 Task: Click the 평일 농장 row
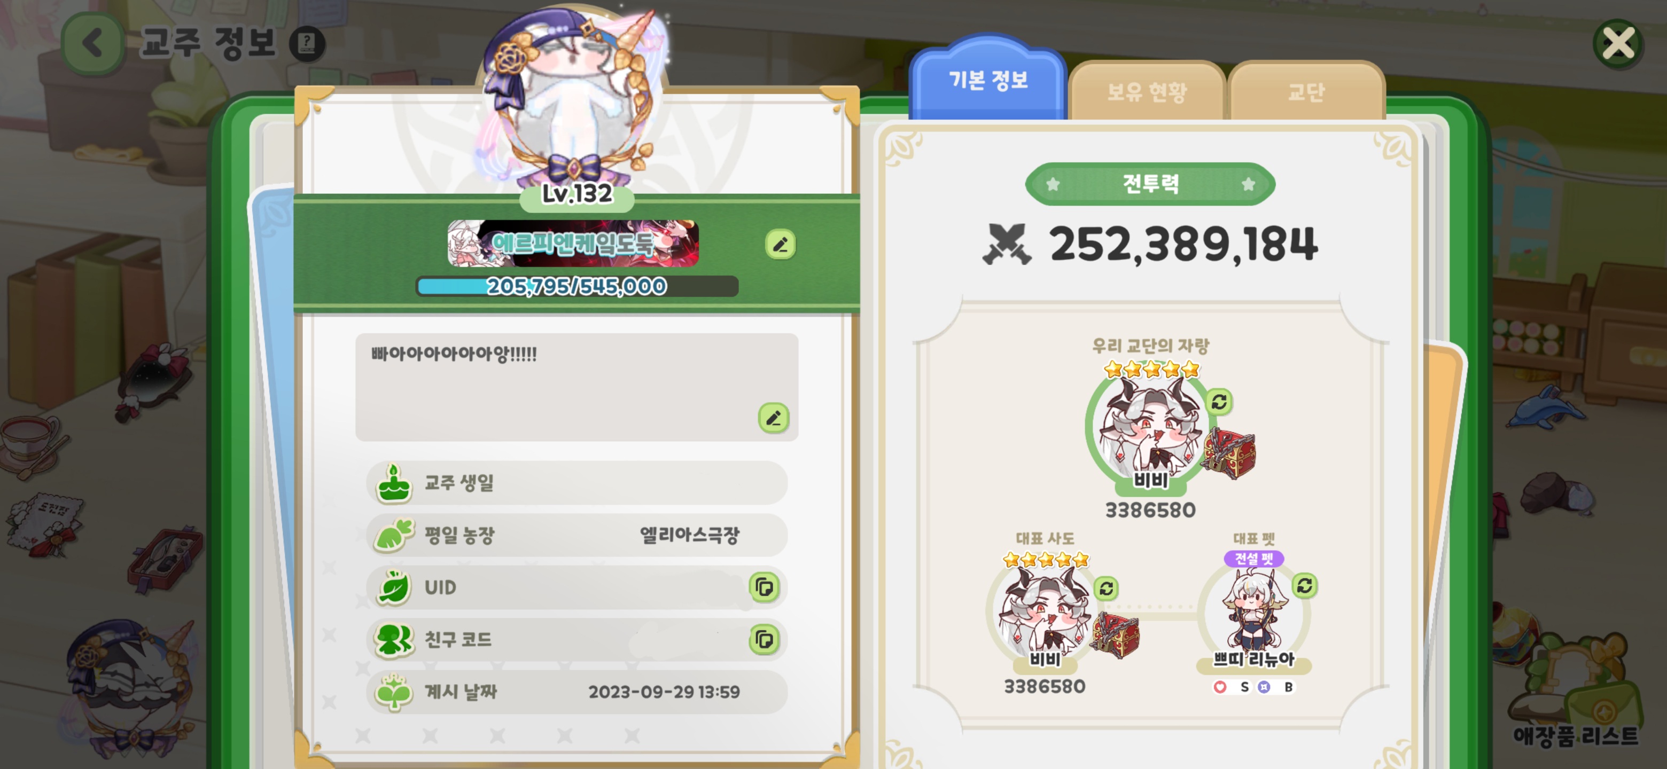coord(577,535)
